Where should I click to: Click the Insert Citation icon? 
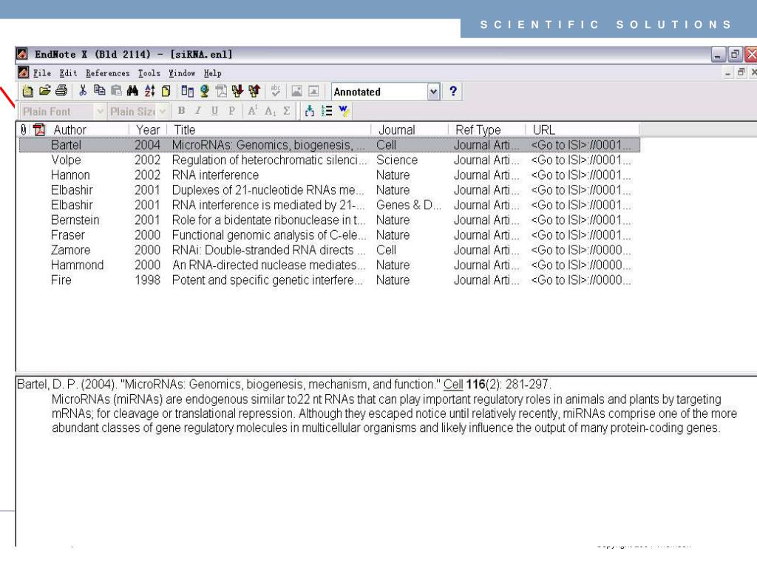[x=310, y=111]
